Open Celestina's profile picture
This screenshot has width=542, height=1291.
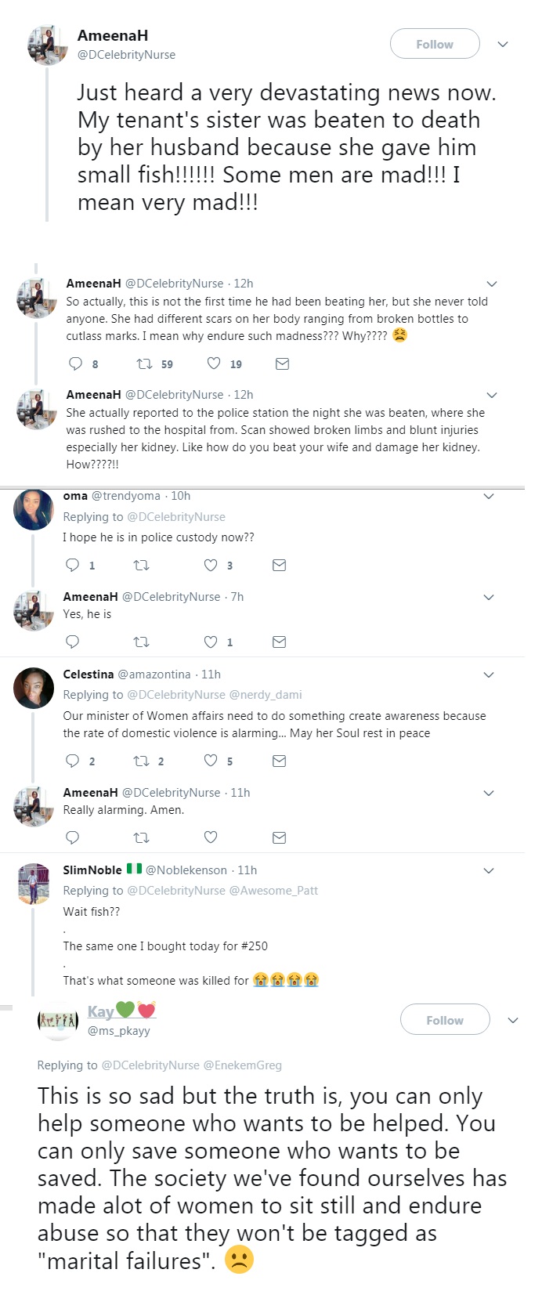pos(34,689)
